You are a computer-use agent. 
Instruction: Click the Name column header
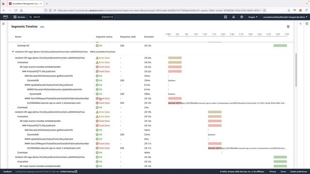click(x=18, y=37)
